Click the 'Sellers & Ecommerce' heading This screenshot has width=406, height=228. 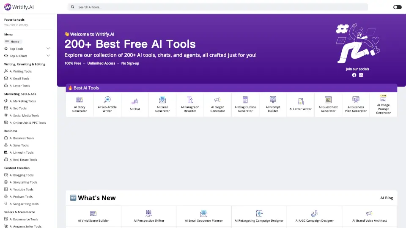[19, 212]
